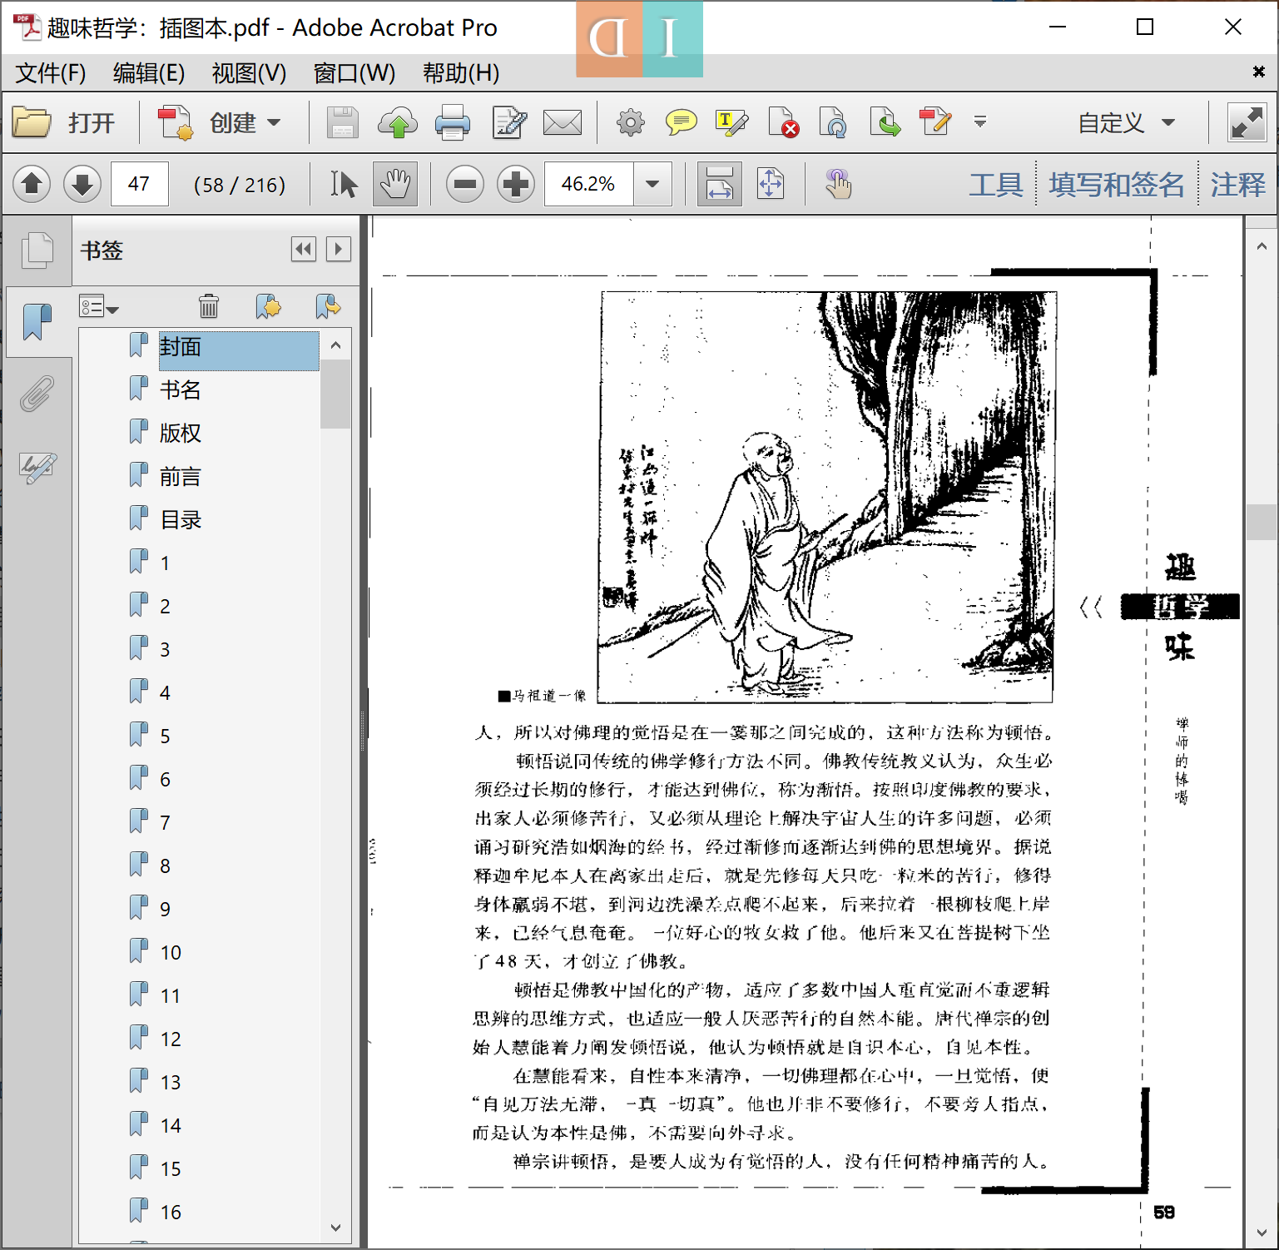Choose the text selection cursor tool

(343, 184)
